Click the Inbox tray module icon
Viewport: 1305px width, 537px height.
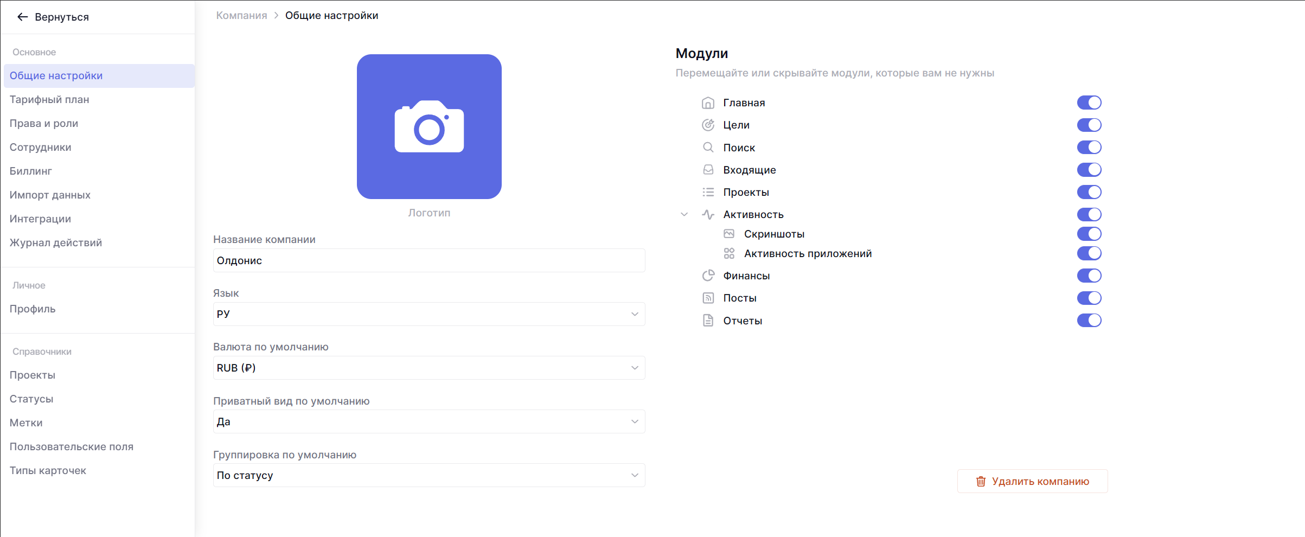(708, 170)
